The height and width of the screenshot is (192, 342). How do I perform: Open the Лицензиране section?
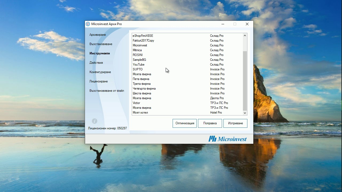click(x=99, y=81)
